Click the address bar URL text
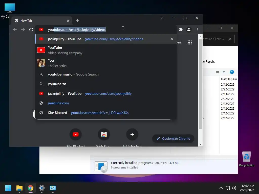259x194 pixels. pyautogui.click(x=77, y=30)
